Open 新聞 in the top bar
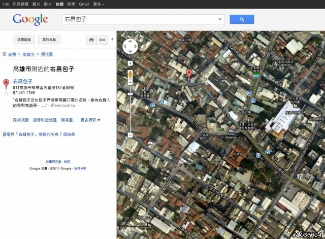 [x=71, y=4]
